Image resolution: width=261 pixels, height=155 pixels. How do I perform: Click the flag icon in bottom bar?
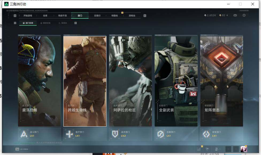click(x=207, y=149)
